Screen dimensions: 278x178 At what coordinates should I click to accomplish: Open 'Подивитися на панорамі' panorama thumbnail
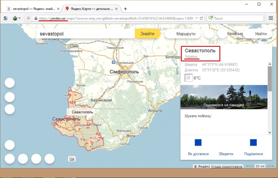click(224, 97)
